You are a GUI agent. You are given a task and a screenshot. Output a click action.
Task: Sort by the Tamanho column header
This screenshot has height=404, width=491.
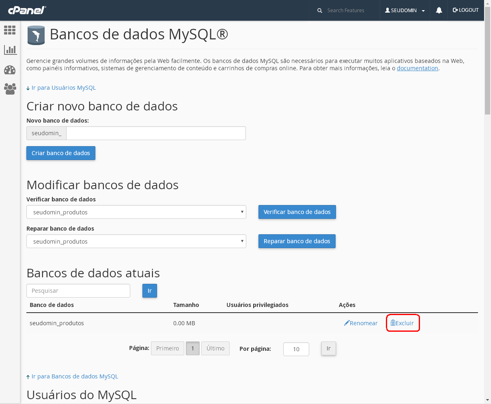coord(186,305)
